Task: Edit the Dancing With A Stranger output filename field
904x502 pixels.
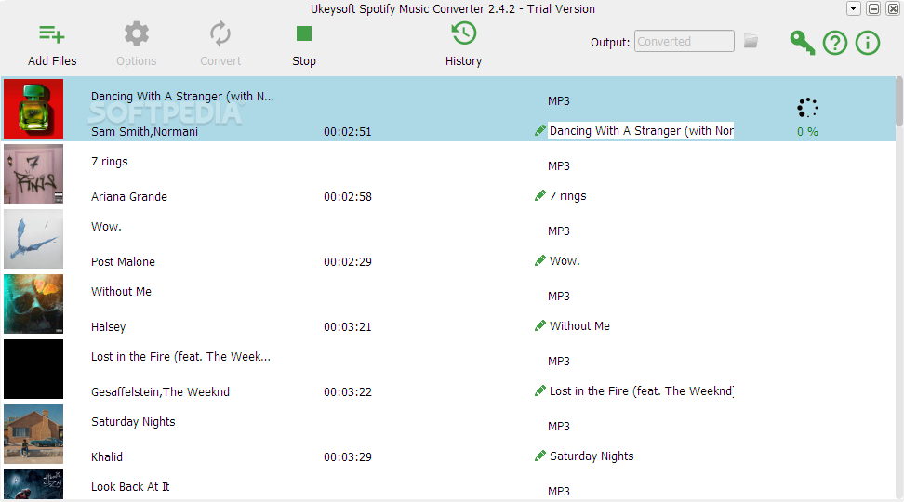Action: (641, 131)
